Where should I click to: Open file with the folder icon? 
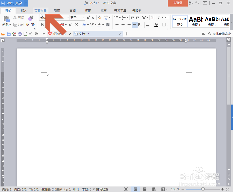(3, 34)
